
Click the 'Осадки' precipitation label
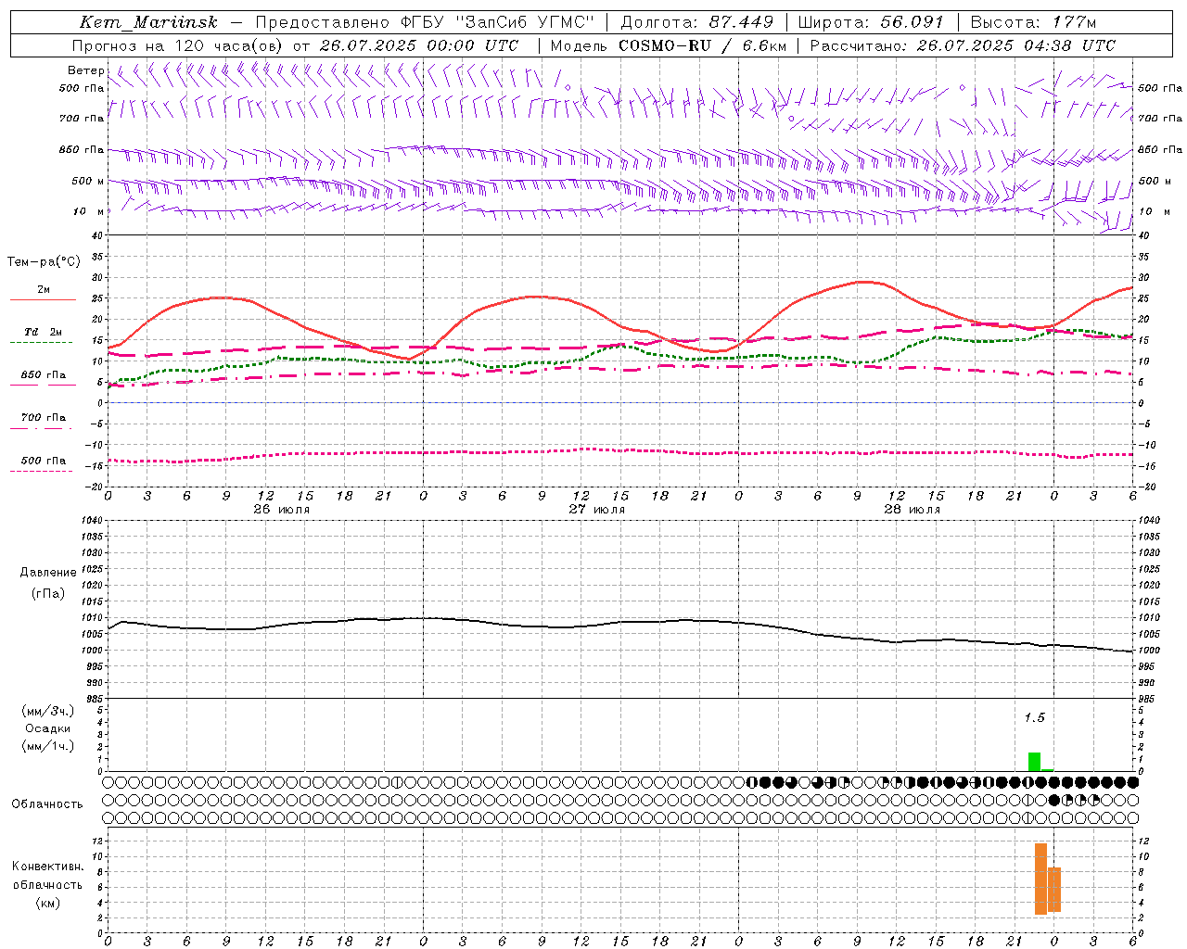click(x=47, y=728)
